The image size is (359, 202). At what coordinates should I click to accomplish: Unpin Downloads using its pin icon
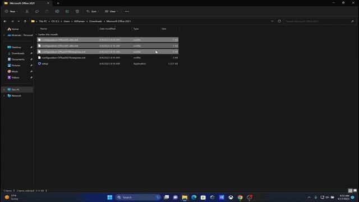point(31,53)
